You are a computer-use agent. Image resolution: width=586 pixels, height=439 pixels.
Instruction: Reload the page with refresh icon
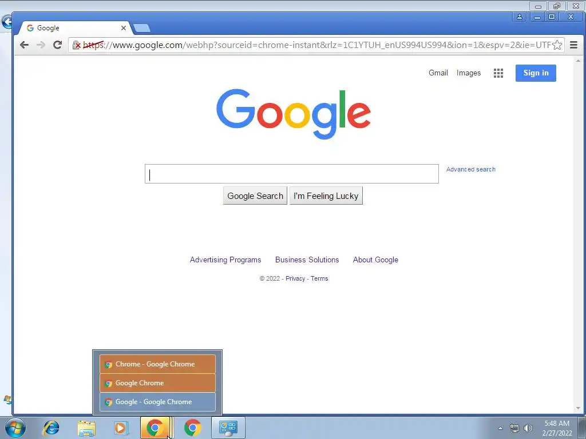click(57, 45)
